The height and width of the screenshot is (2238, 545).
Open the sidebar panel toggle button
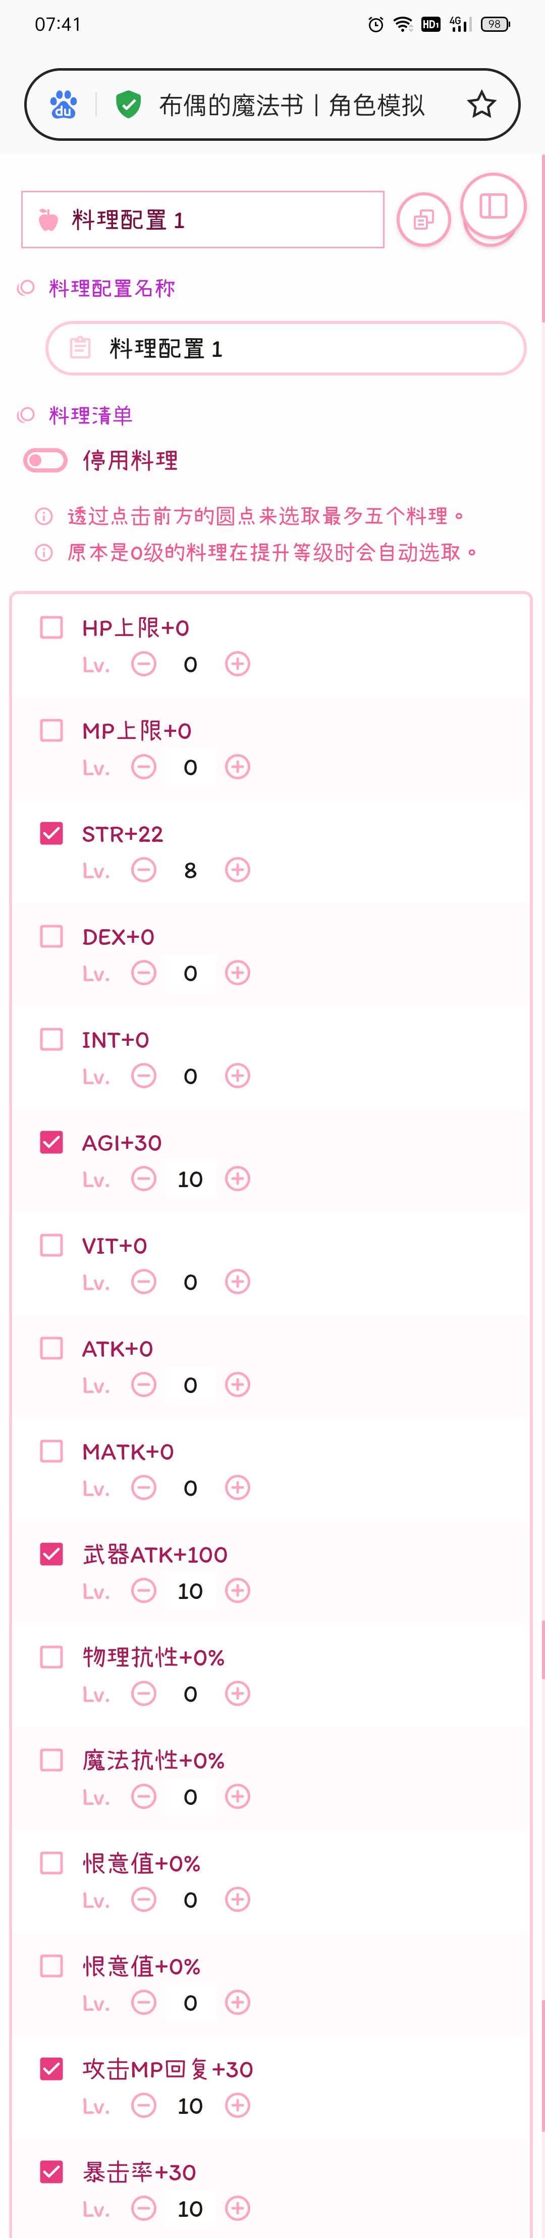tap(493, 206)
